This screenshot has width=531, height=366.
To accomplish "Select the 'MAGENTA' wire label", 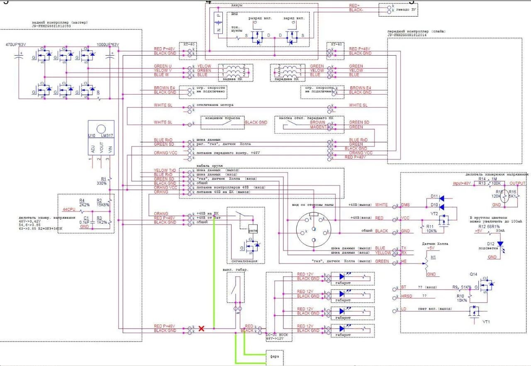I will pos(319,127).
